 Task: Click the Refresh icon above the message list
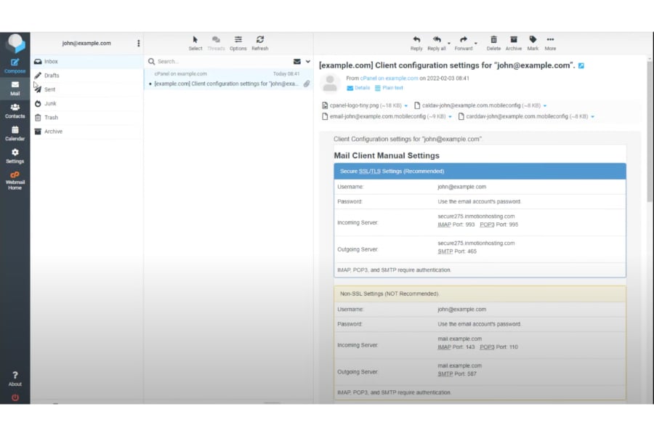[259, 42]
